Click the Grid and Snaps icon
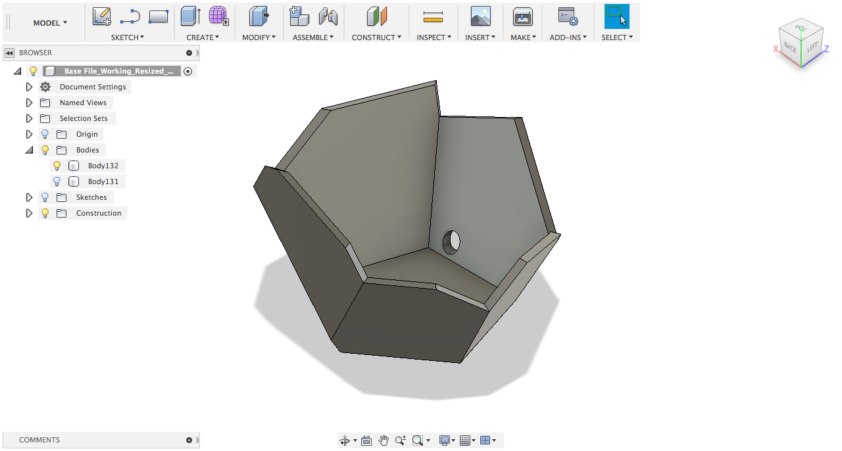This screenshot has width=842, height=451. [x=465, y=440]
